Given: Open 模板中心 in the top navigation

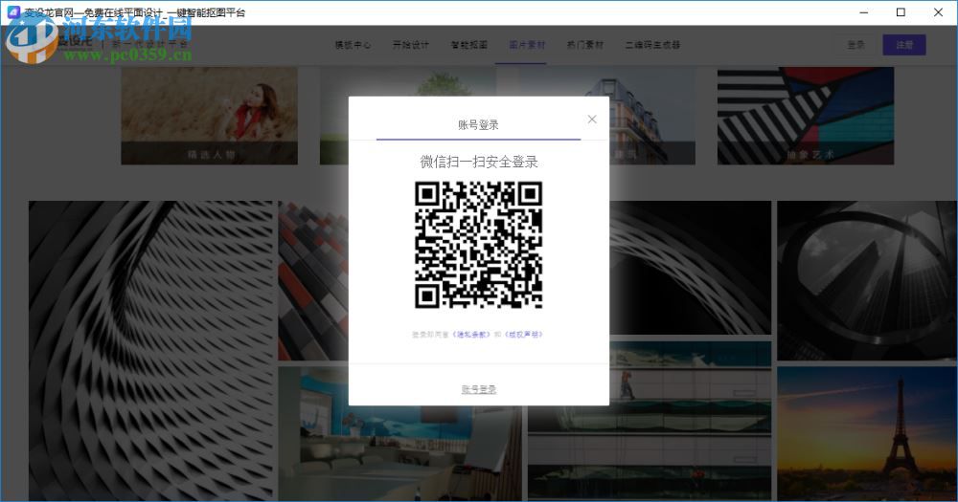Looking at the screenshot, I should click(x=353, y=45).
